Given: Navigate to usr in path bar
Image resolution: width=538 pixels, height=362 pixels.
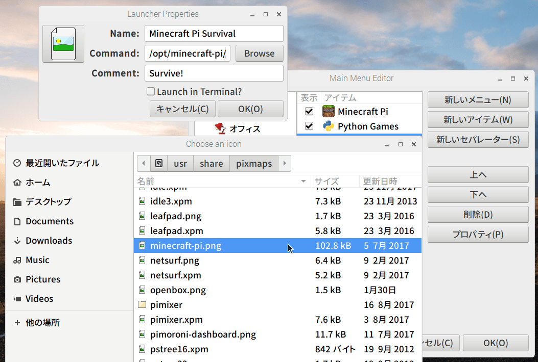Looking at the screenshot, I should pyautogui.click(x=180, y=163).
